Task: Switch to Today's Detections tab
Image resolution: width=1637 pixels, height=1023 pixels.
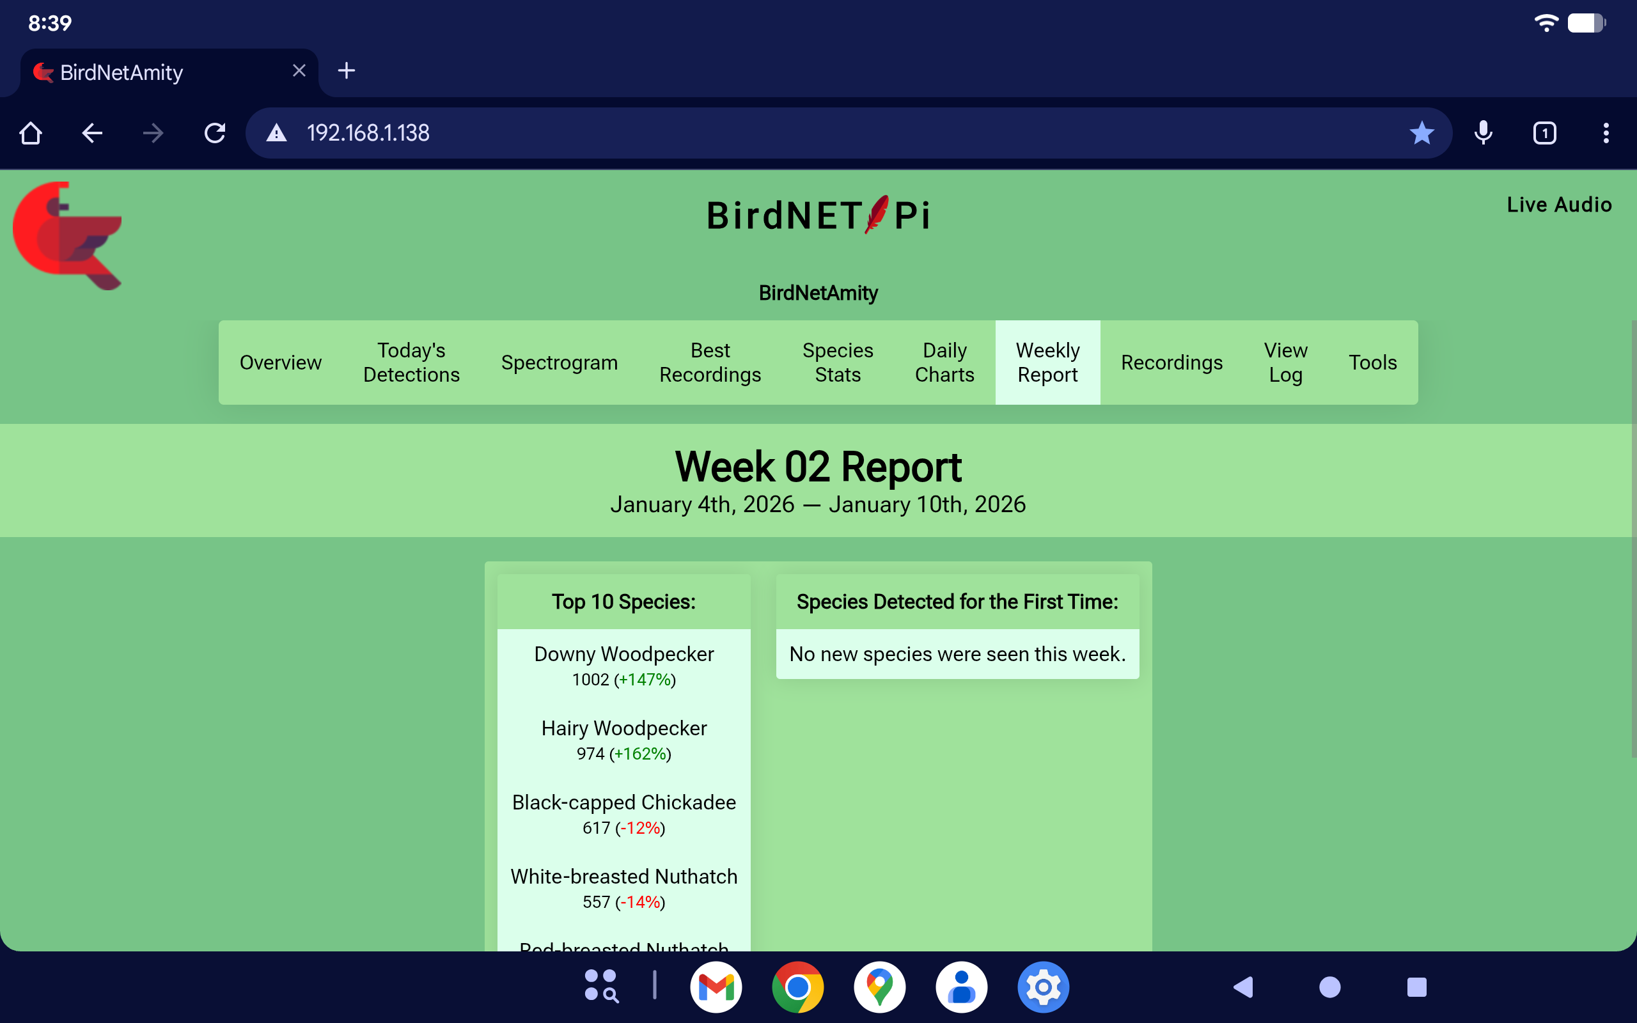Action: coord(411,363)
